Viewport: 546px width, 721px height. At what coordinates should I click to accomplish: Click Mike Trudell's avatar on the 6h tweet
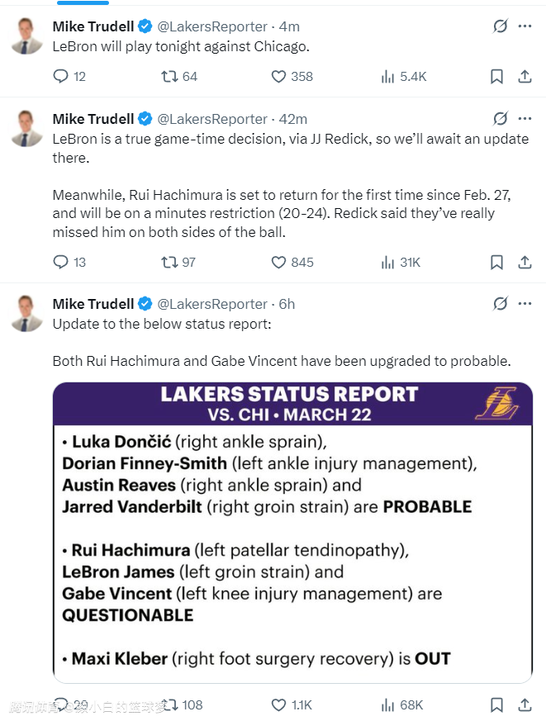26,313
